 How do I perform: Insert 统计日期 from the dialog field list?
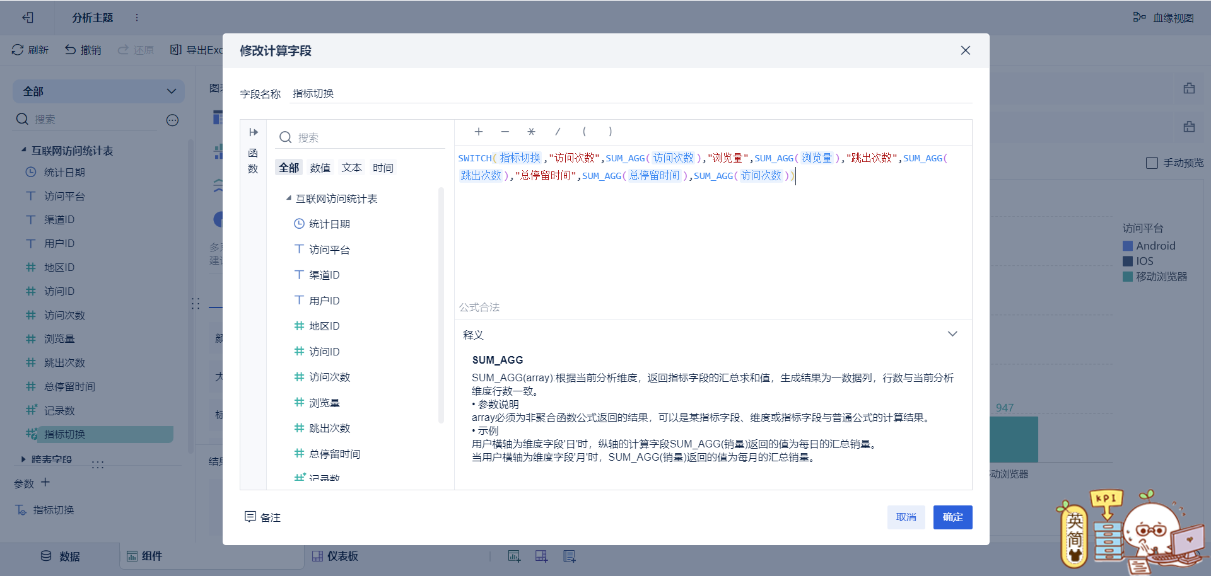(x=329, y=224)
